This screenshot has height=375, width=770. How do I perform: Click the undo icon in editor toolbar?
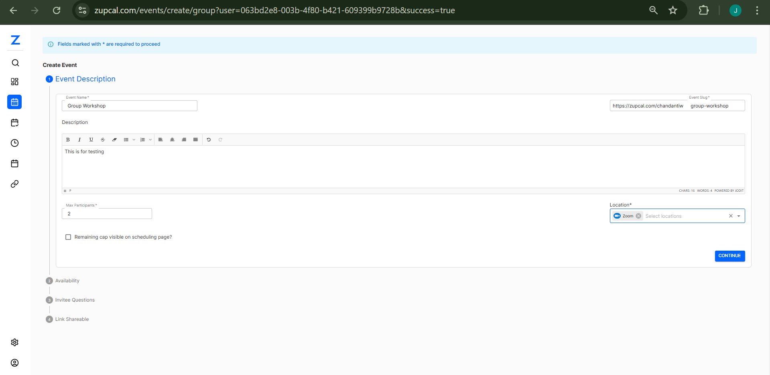tap(209, 140)
